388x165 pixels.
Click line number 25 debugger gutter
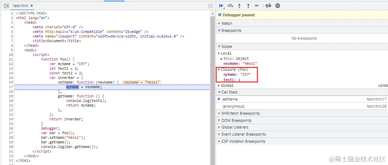coord(11,124)
